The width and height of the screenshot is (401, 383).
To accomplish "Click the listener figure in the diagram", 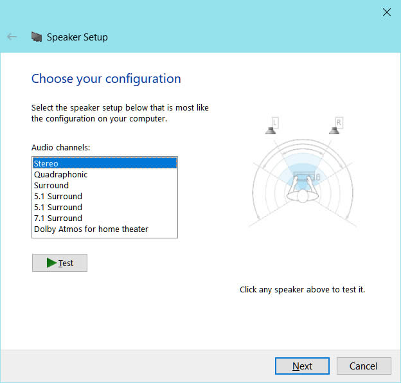I will point(303,191).
